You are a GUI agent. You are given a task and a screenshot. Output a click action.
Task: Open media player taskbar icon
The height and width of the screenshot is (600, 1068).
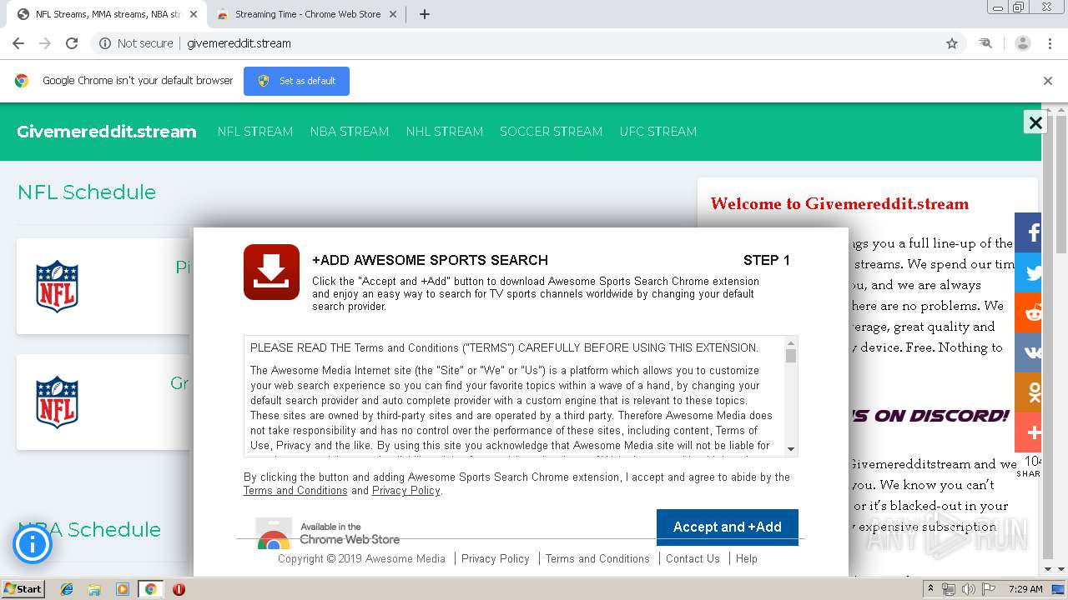(x=123, y=589)
